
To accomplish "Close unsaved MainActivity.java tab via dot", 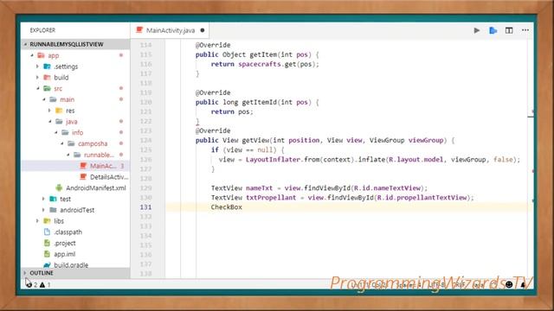I will [203, 30].
